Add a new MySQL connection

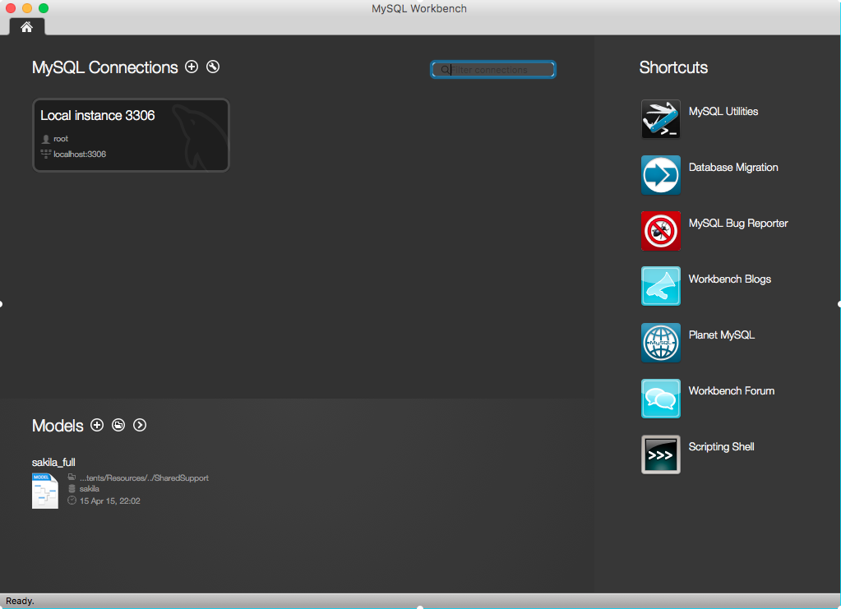click(x=192, y=67)
